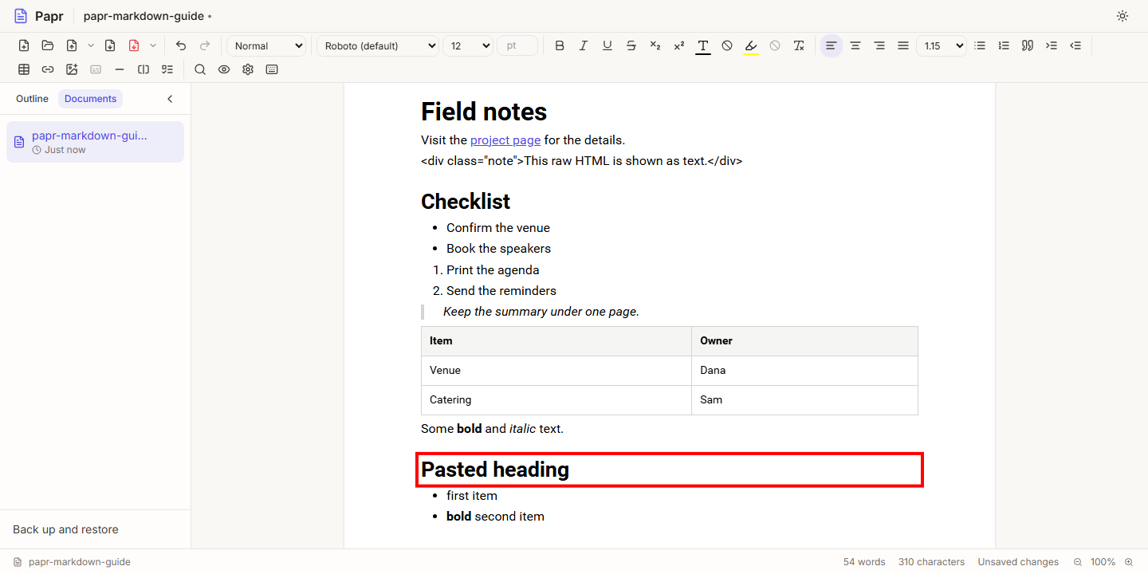Open the text color picker
This screenshot has width=1148, height=574.
click(703, 45)
